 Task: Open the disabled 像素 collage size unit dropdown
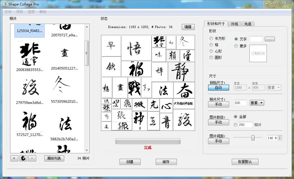point(274,87)
